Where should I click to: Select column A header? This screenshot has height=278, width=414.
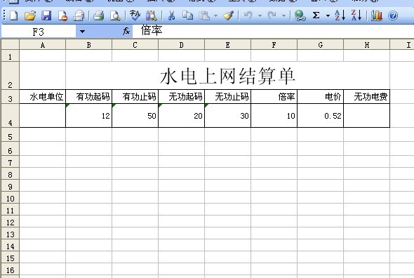[x=43, y=45]
